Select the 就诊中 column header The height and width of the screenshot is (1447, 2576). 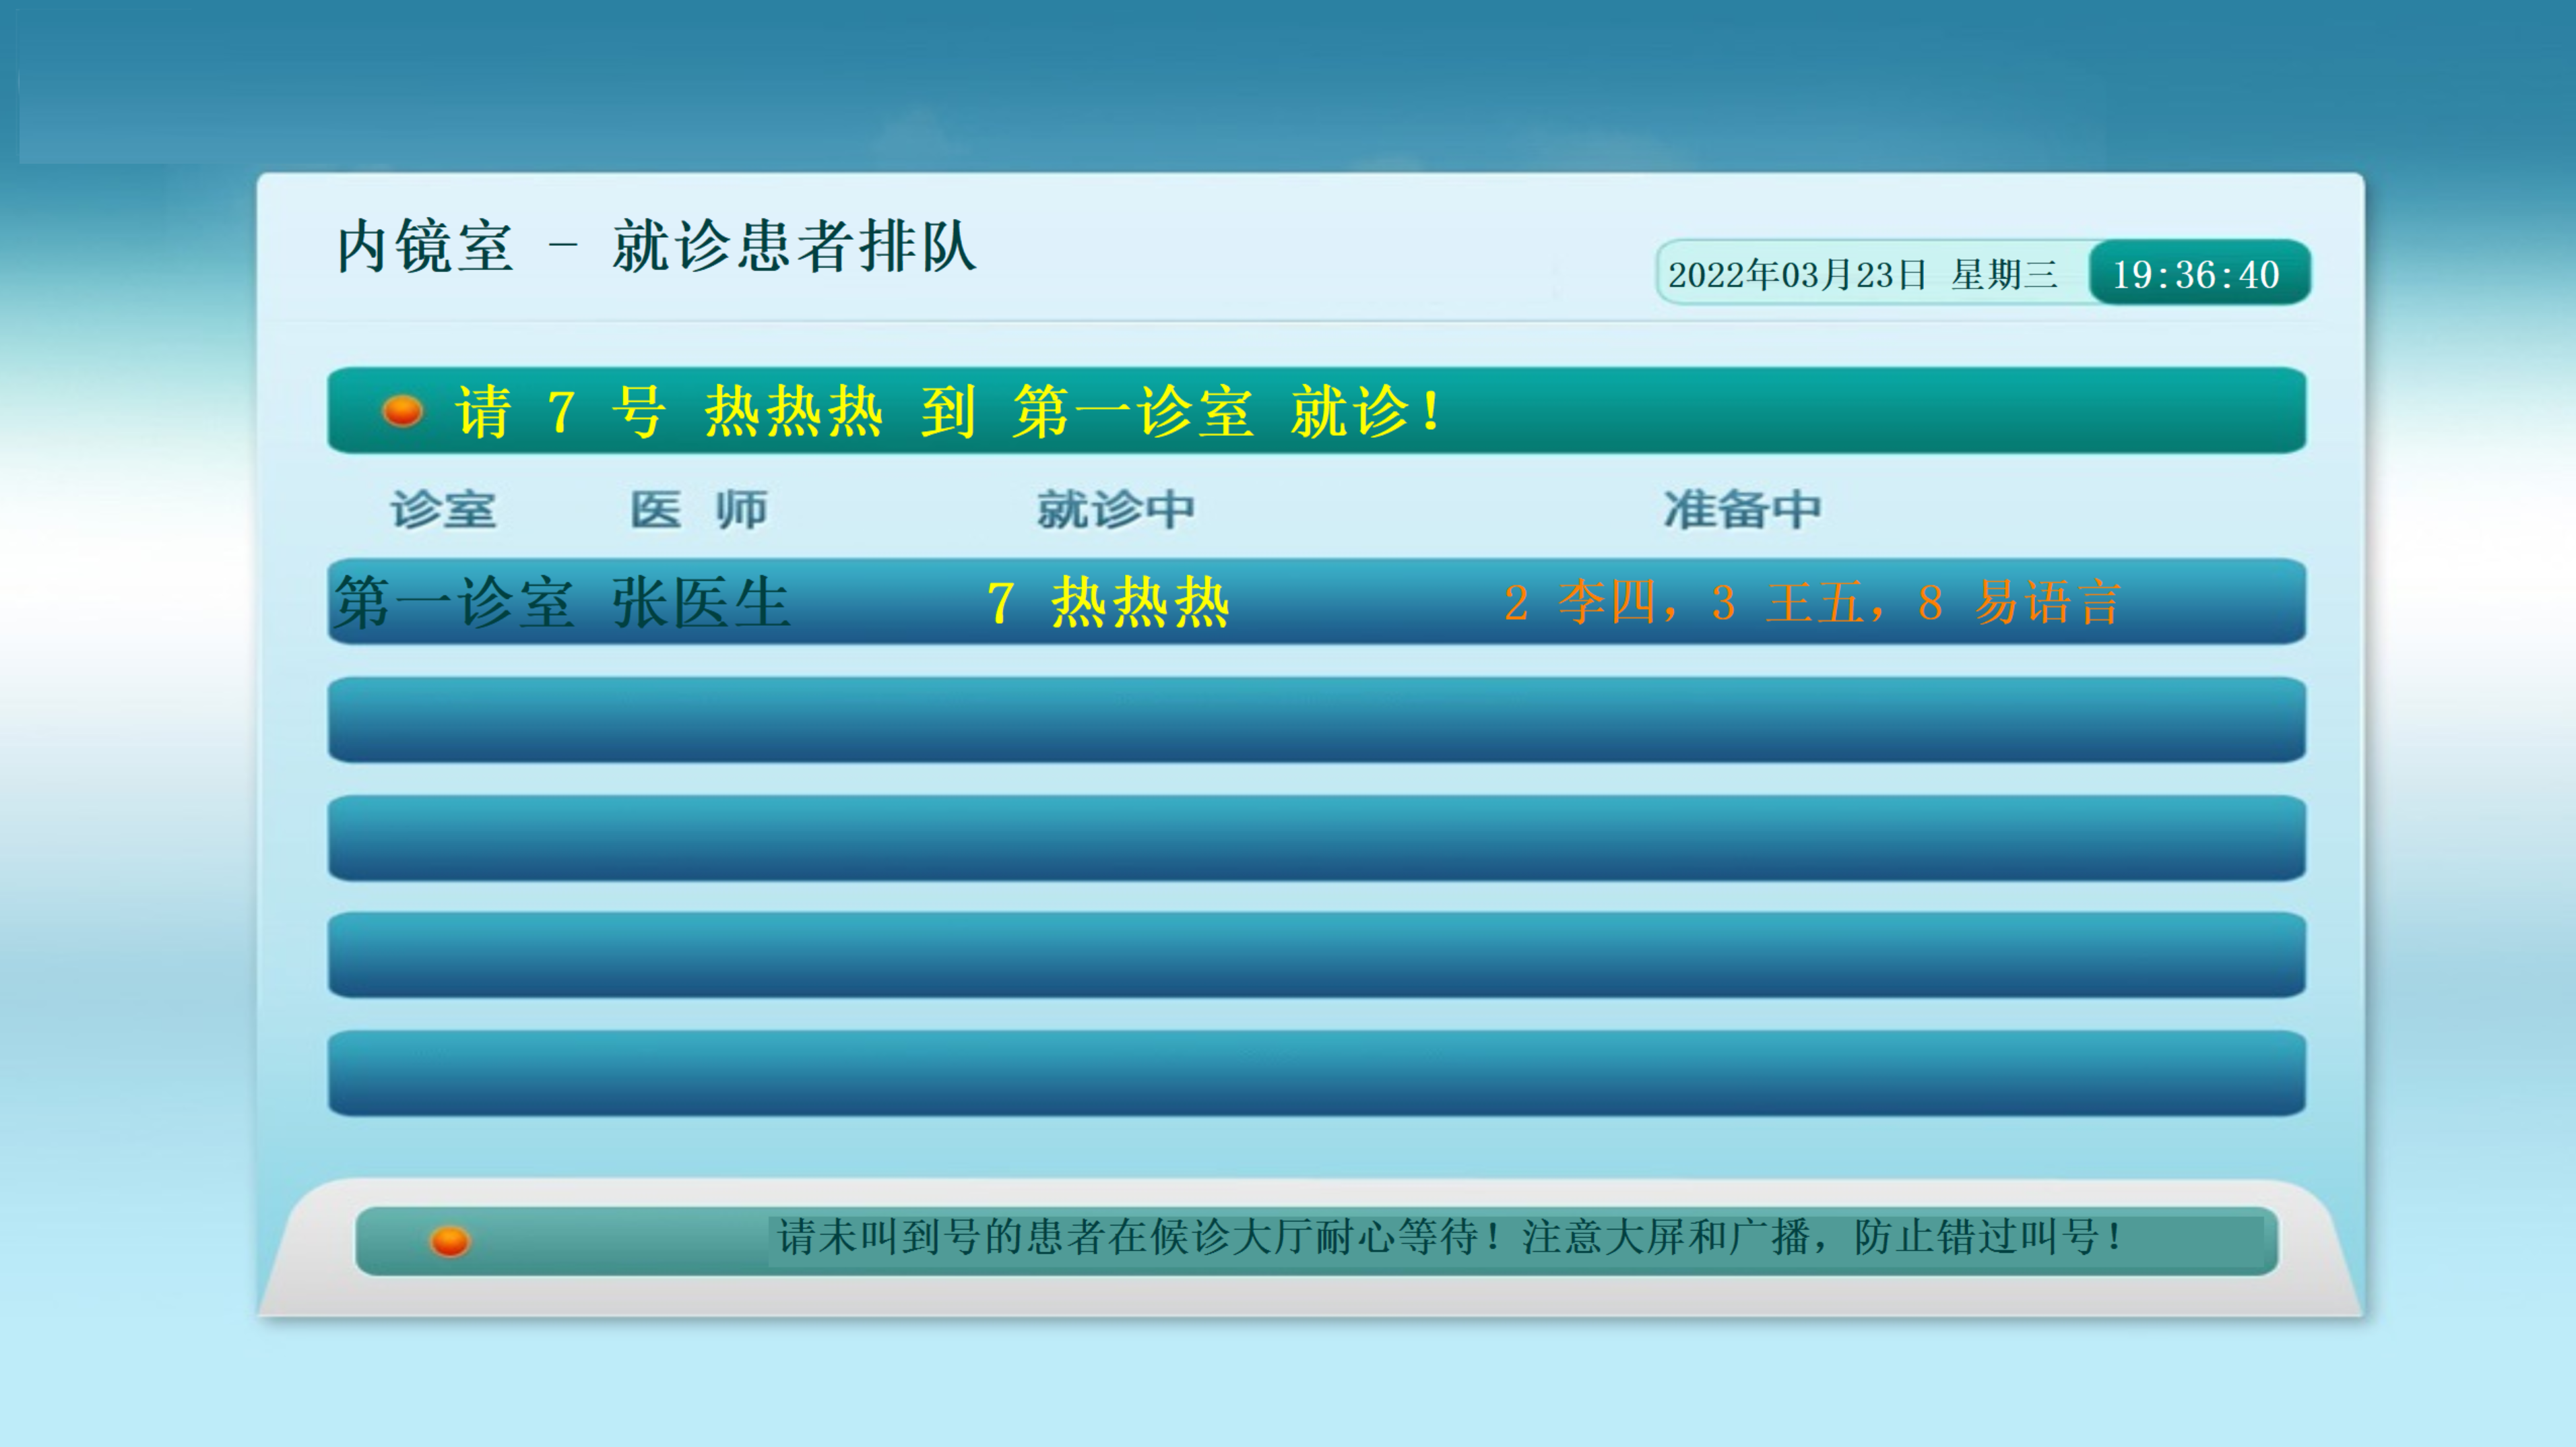click(1116, 510)
